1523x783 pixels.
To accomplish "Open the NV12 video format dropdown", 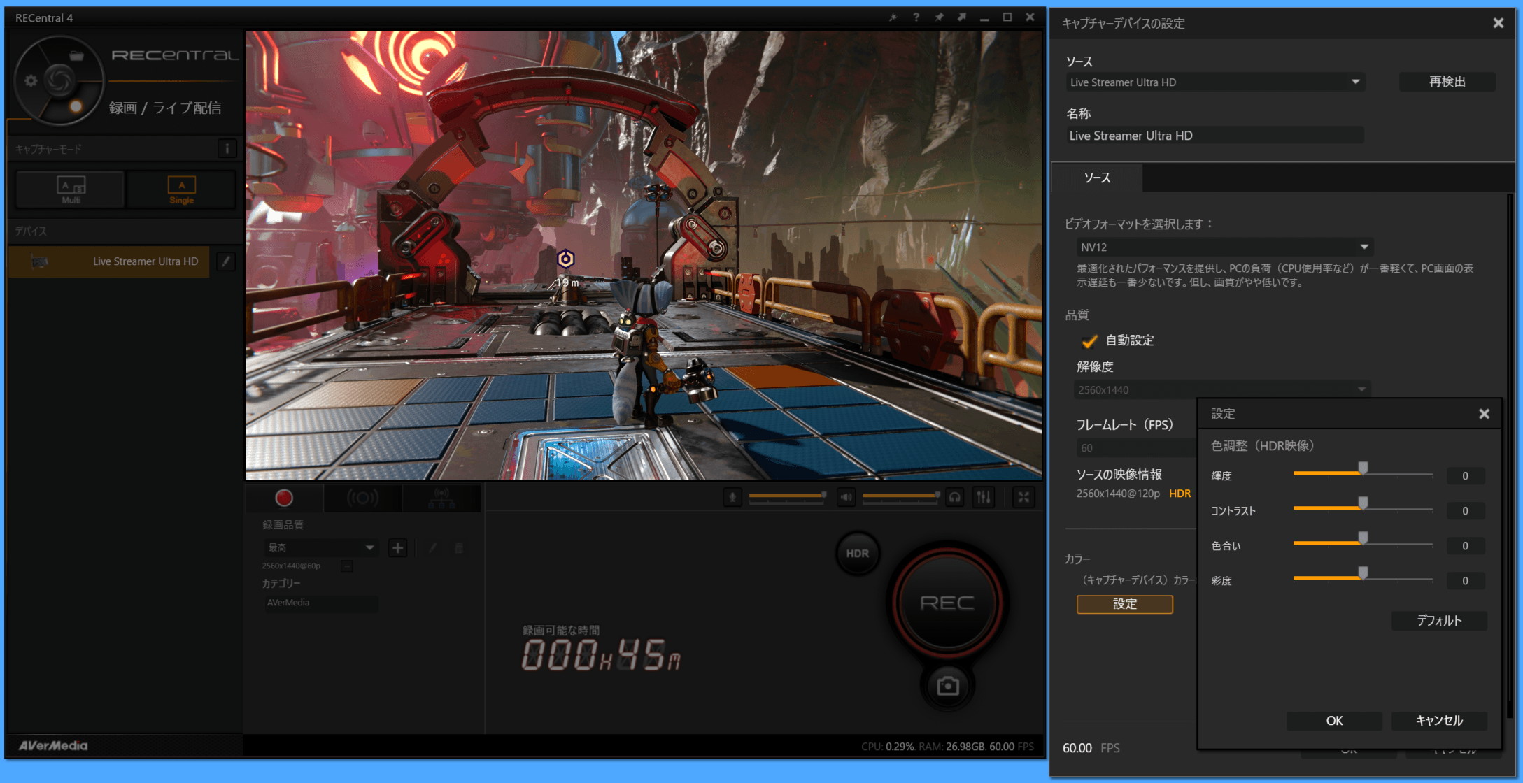I will point(1224,247).
